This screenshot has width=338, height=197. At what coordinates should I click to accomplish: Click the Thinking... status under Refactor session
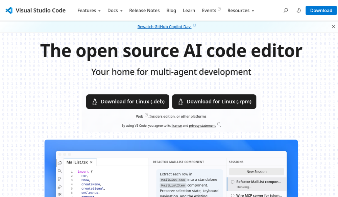(x=244, y=187)
